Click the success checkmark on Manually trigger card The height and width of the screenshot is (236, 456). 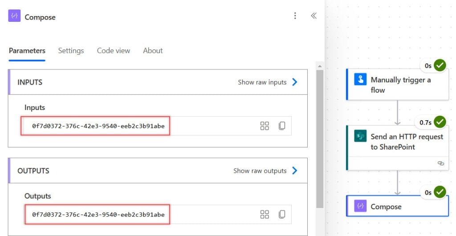click(x=440, y=65)
